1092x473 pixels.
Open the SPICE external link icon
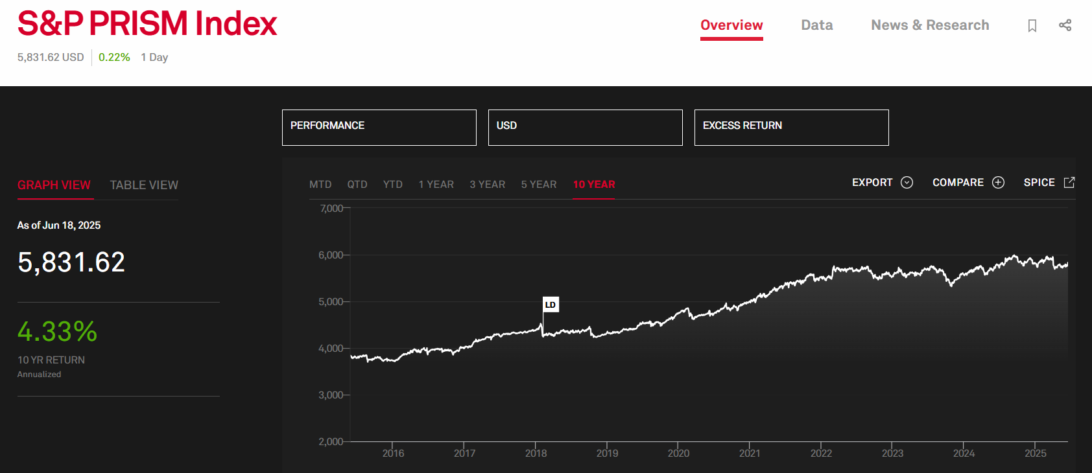pos(1069,183)
